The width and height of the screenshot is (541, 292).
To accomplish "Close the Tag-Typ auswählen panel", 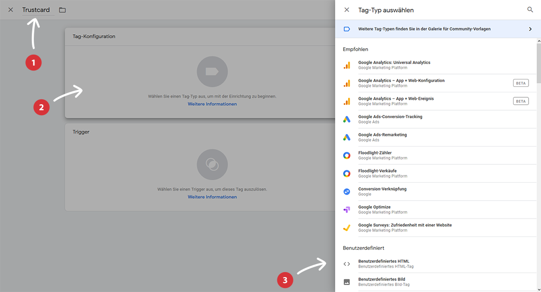I will [347, 9].
